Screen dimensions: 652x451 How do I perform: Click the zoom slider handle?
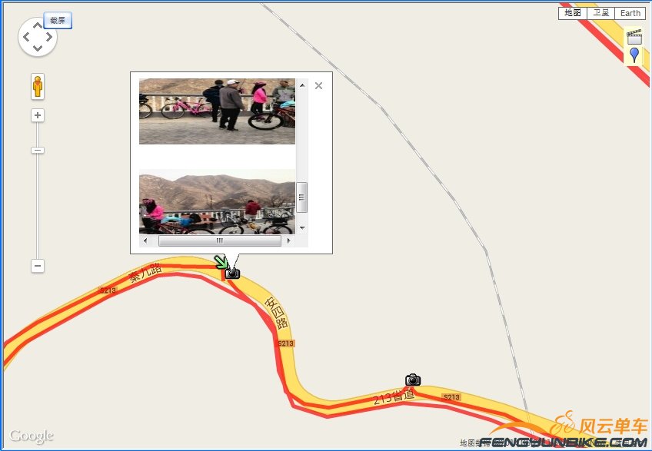[x=38, y=150]
